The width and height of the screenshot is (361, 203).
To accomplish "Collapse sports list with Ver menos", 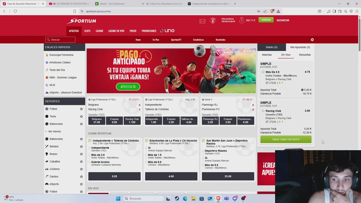I will tap(53, 131).
